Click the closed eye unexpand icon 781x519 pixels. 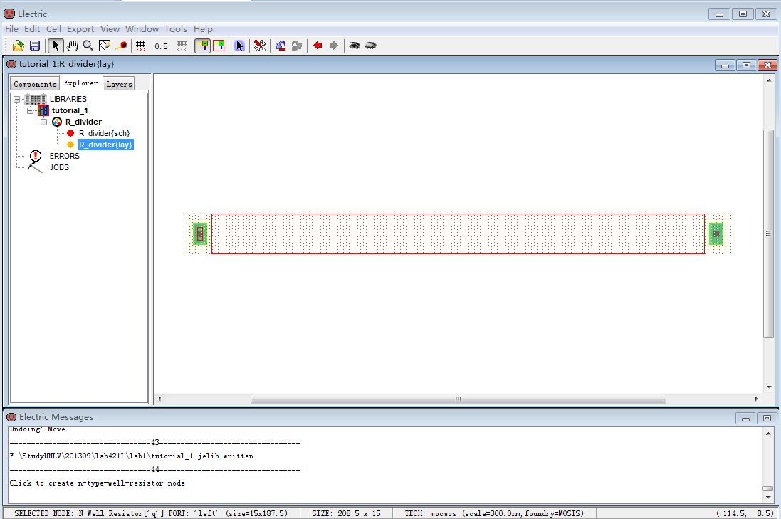tap(371, 46)
